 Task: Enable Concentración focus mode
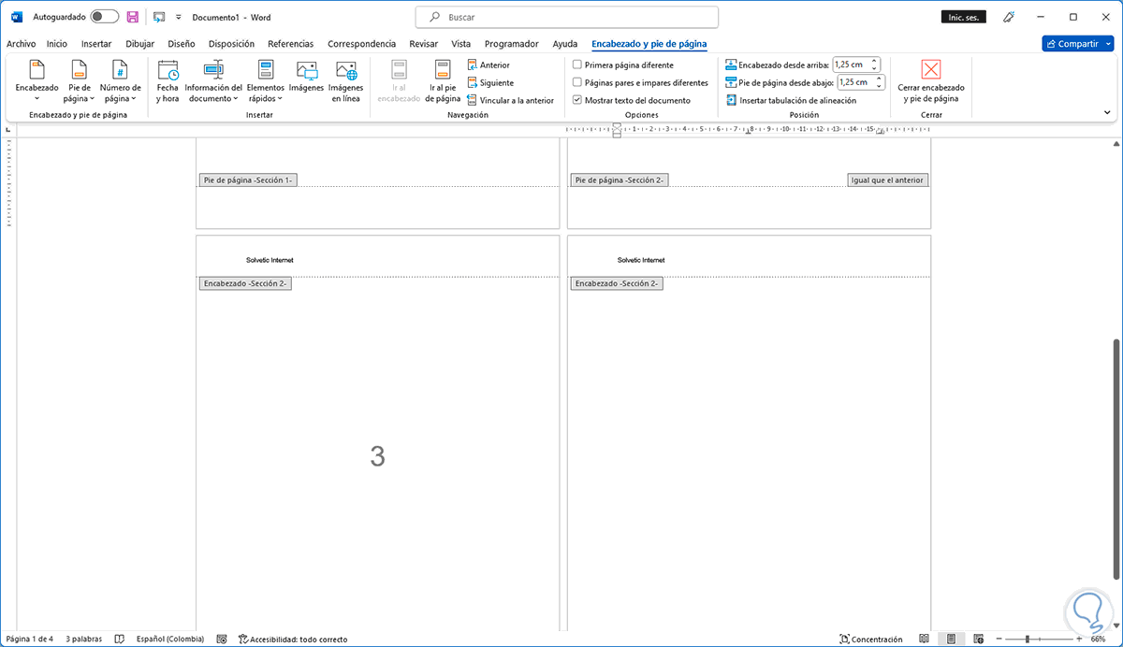click(871, 640)
